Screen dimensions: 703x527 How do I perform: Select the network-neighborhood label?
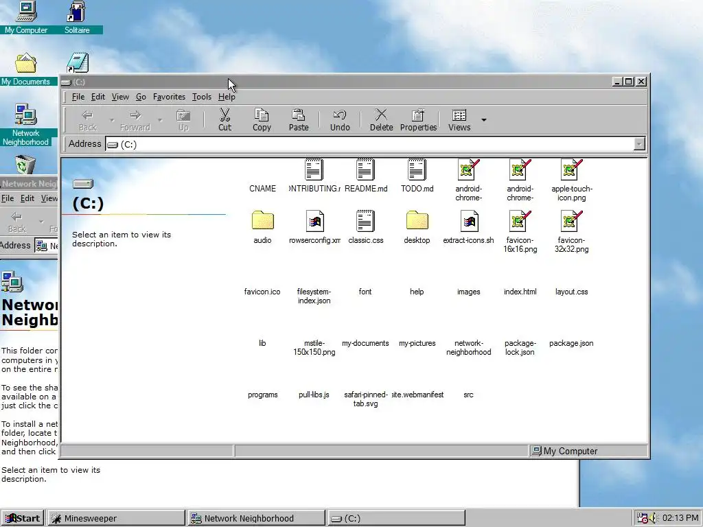(x=468, y=348)
